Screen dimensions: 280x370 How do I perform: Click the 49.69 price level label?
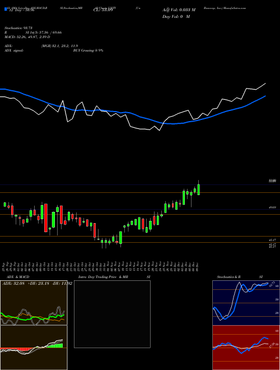[x=272, y=207]
